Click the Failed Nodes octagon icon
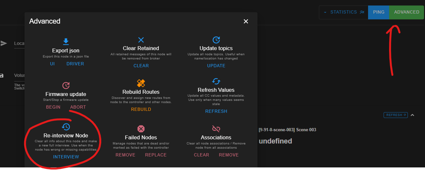 (x=141, y=129)
